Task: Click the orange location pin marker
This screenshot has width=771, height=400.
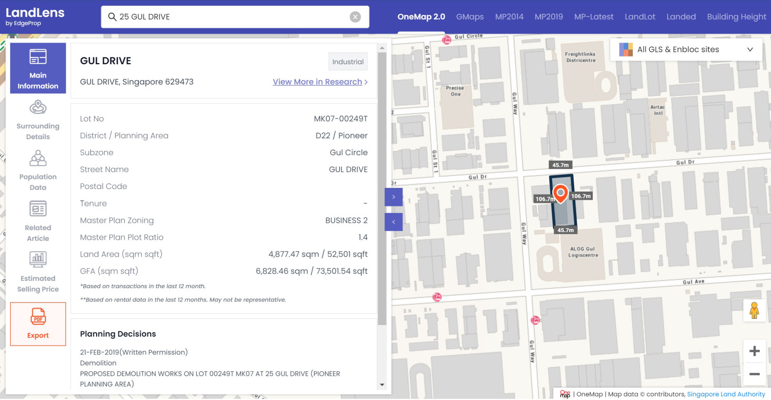Action: point(560,193)
